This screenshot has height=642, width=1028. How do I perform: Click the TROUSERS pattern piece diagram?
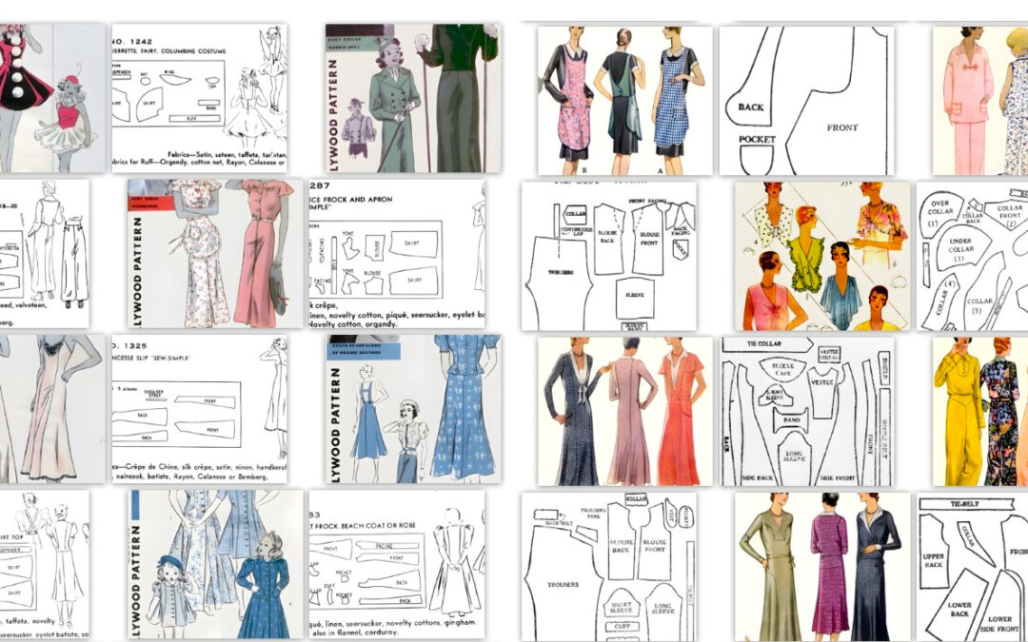point(563,585)
